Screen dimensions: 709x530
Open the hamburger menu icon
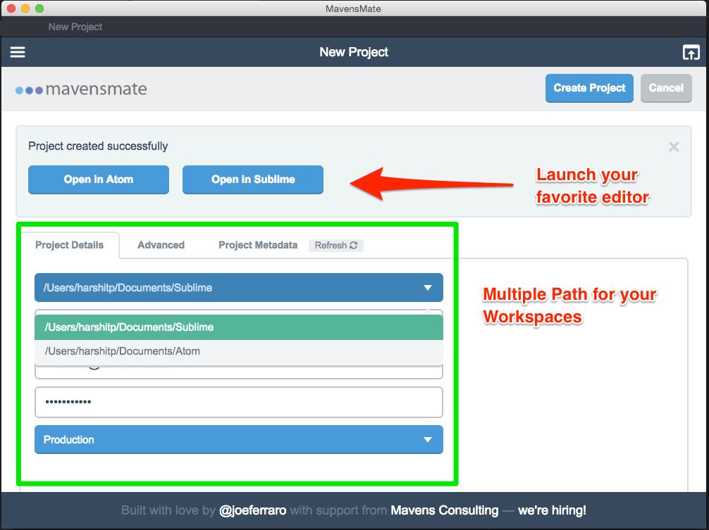[x=18, y=52]
